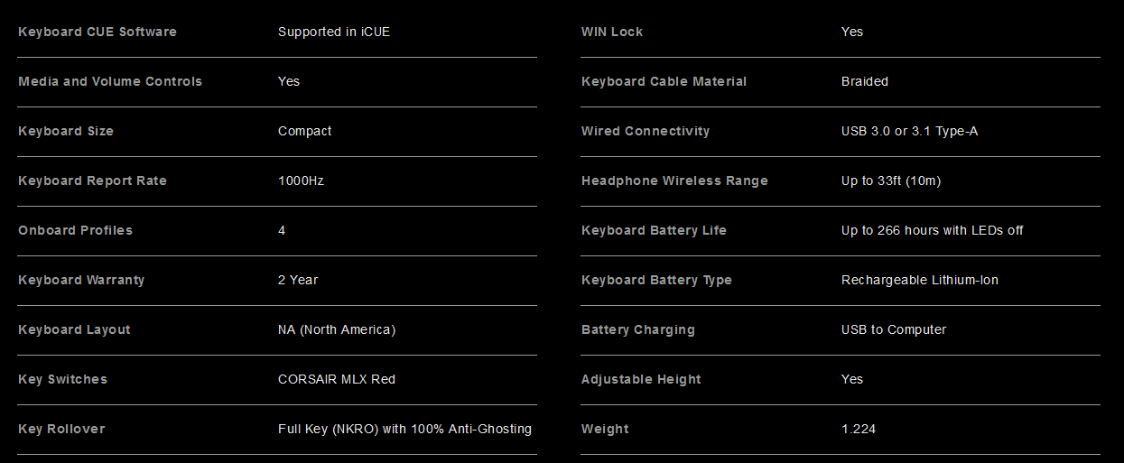
Task: Select the 'Compact' size value
Action: point(305,131)
